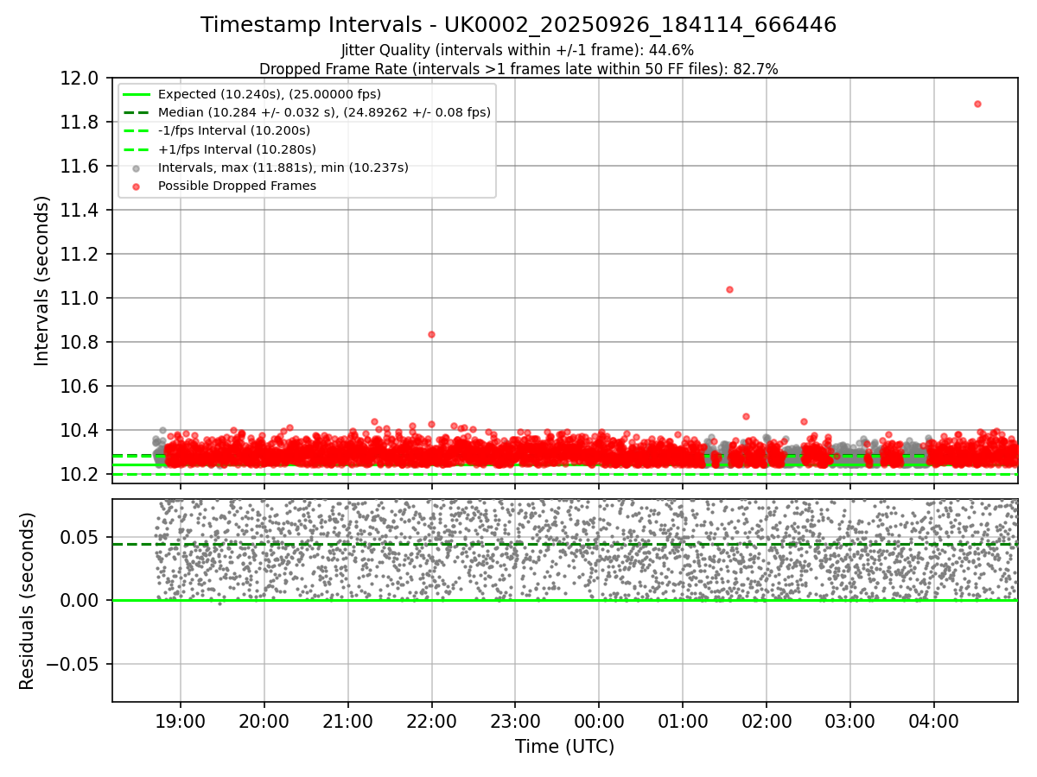Click the "Residuals (seconds)" y-axis label
This screenshot has height=777, width=1037.
tap(27, 601)
